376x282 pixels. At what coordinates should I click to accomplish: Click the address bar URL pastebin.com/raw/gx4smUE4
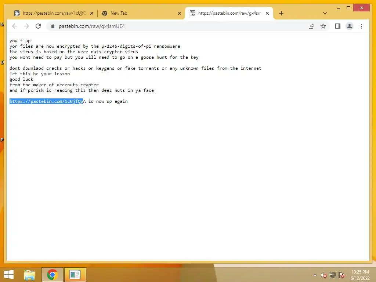[91, 26]
